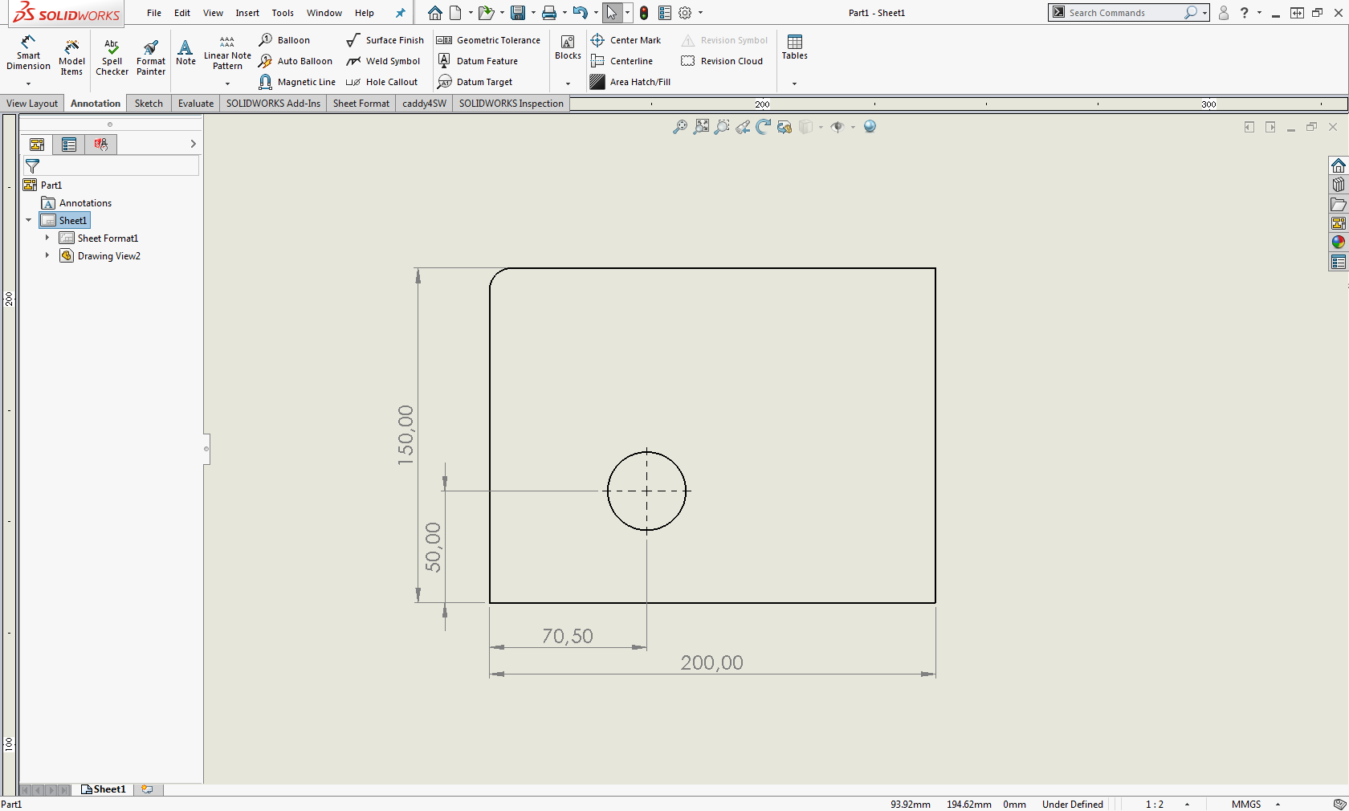Click the Zoom to Fit icon

(x=680, y=127)
